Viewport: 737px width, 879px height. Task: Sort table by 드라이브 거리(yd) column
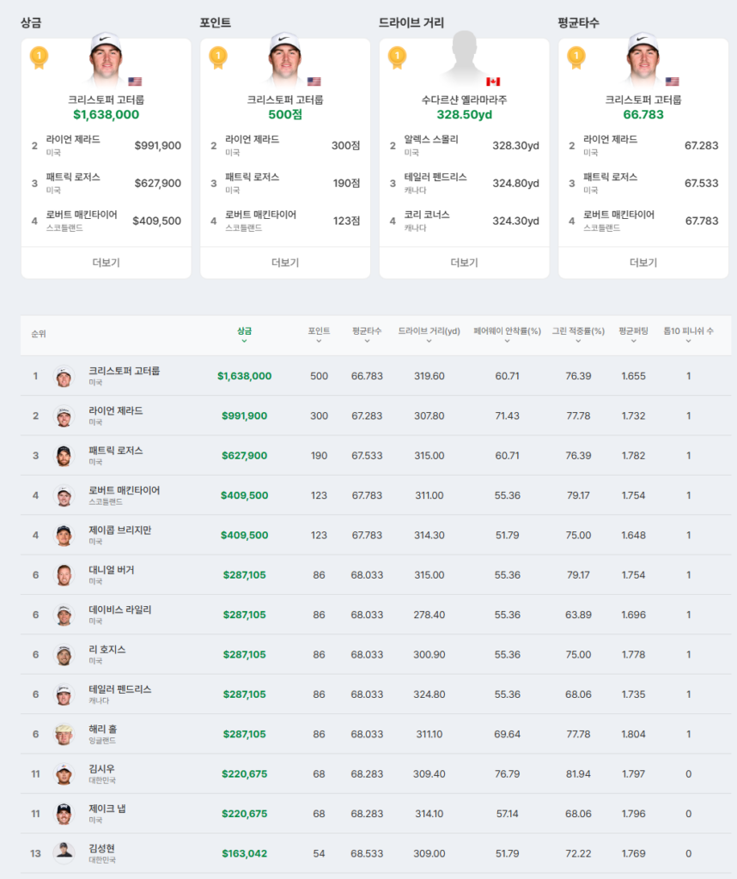pos(429,335)
